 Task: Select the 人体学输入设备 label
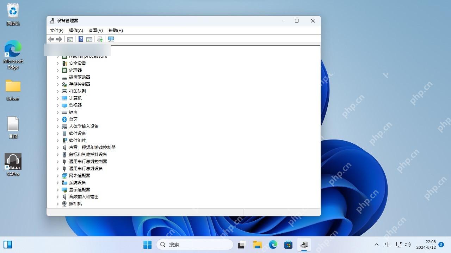pos(84,126)
